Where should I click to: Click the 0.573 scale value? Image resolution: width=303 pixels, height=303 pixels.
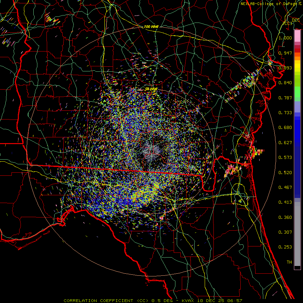click(x=285, y=158)
